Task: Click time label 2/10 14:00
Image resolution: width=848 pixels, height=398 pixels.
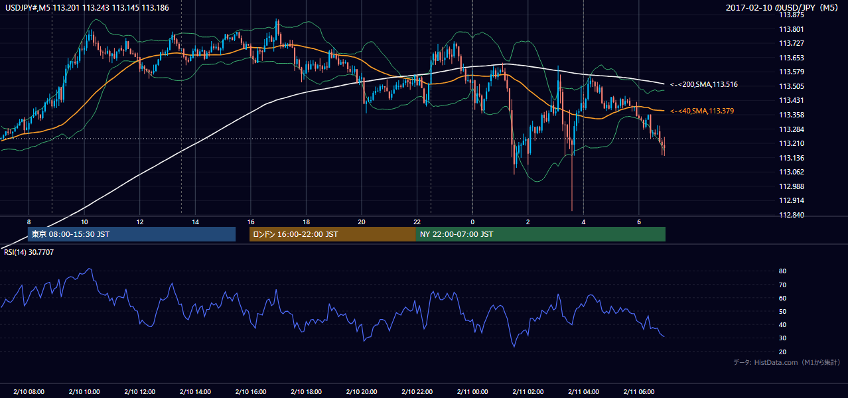Action: click(x=195, y=392)
